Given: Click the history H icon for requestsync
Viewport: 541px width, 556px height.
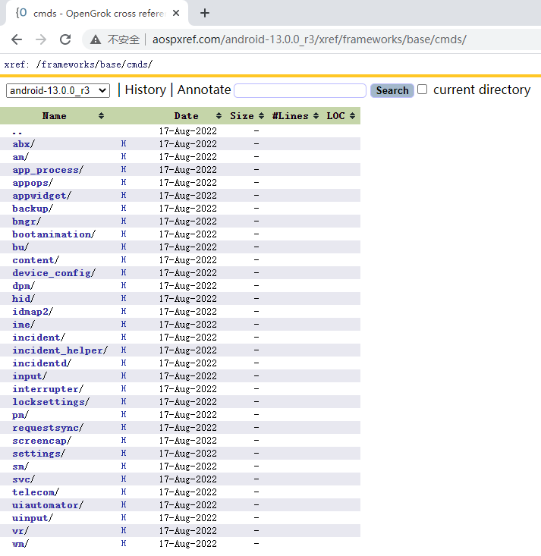Looking at the screenshot, I should pyautogui.click(x=124, y=427).
